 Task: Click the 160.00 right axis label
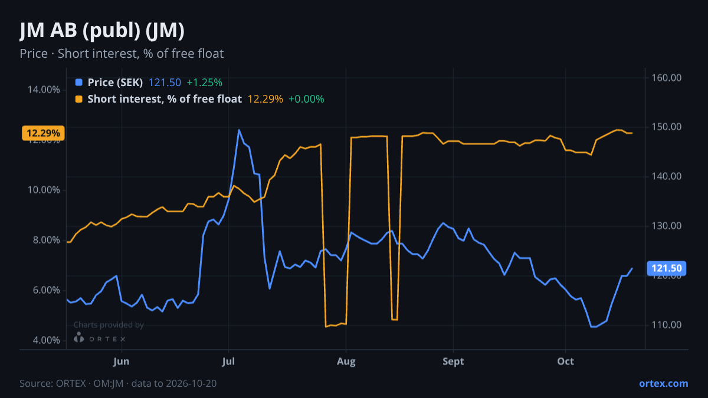667,77
